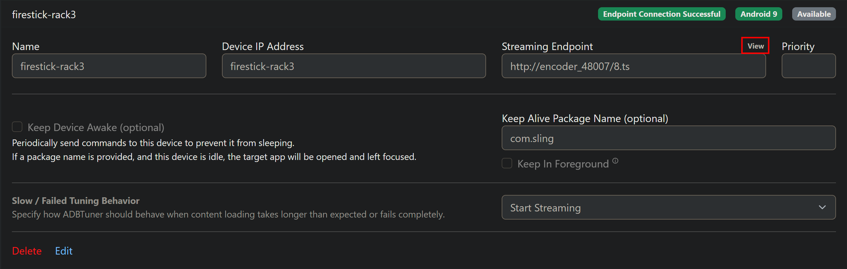Image resolution: width=847 pixels, height=269 pixels.
Task: Focus the Name input field
Action: (109, 66)
